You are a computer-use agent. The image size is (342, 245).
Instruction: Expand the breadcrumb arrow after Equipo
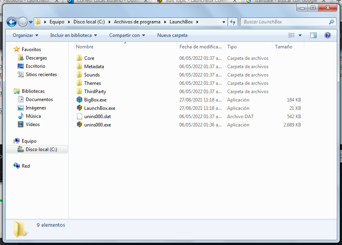[x=69, y=22]
